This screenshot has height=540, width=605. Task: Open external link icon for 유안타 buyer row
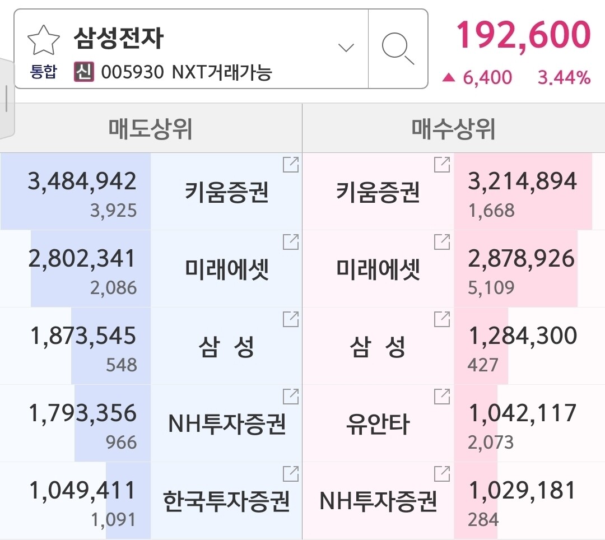click(442, 397)
